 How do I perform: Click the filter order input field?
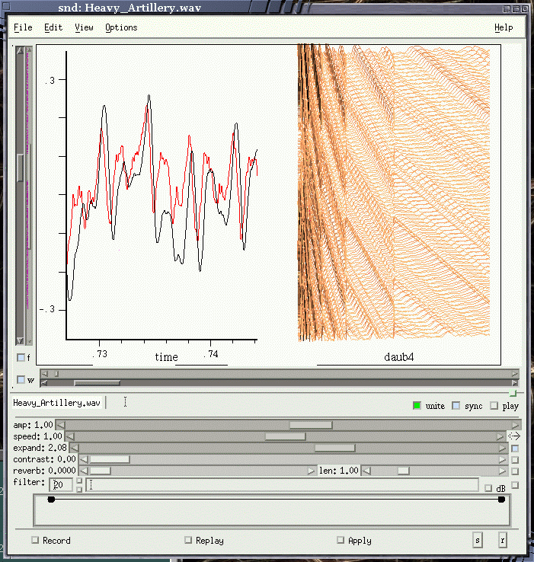(62, 484)
